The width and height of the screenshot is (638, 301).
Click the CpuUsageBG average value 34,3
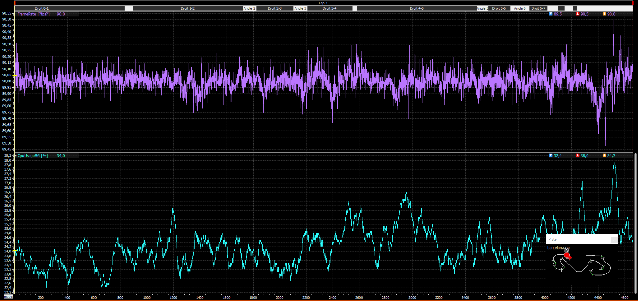[x=611, y=156]
